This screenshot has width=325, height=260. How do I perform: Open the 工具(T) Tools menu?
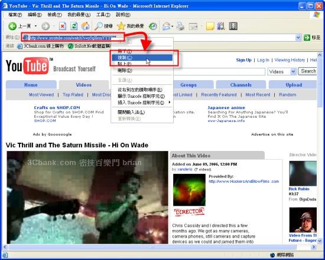click(103, 15)
